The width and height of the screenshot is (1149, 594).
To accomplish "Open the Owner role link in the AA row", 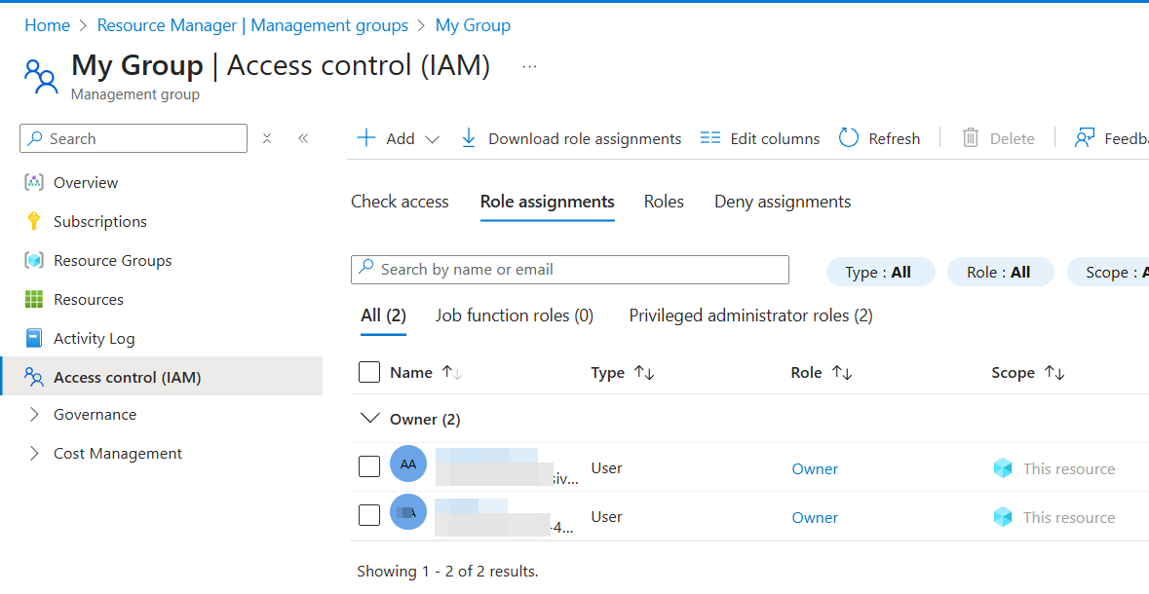I will (815, 468).
